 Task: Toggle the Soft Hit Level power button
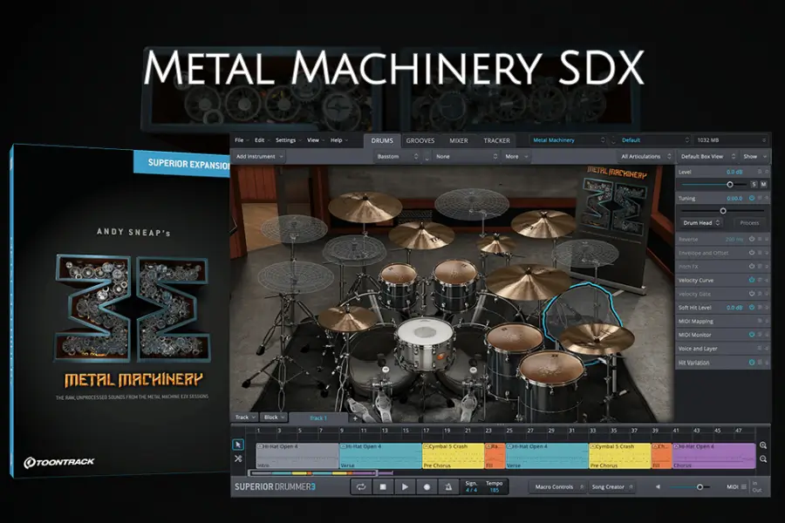(752, 308)
